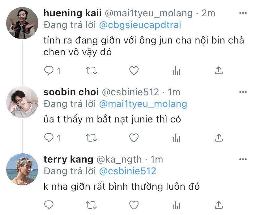The image size is (256, 215).
Task: Reply to terry kang's tweet
Action: (49, 205)
